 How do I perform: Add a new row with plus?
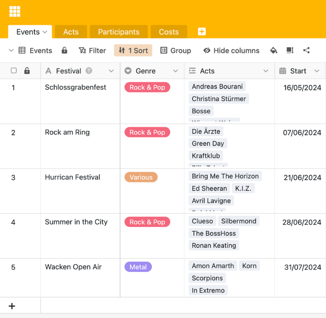[12, 306]
